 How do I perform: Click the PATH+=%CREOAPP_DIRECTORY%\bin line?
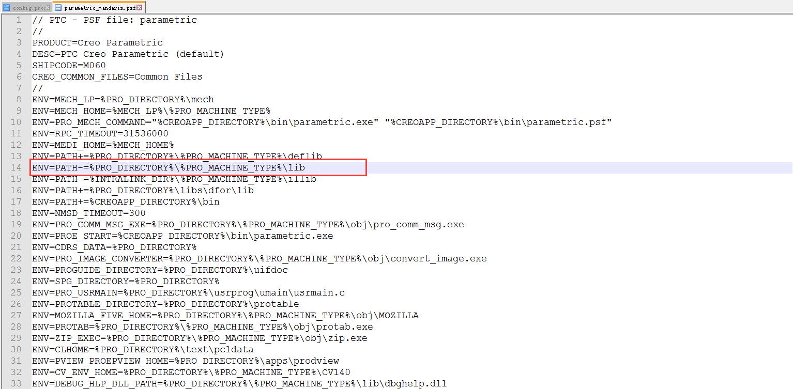(126, 202)
